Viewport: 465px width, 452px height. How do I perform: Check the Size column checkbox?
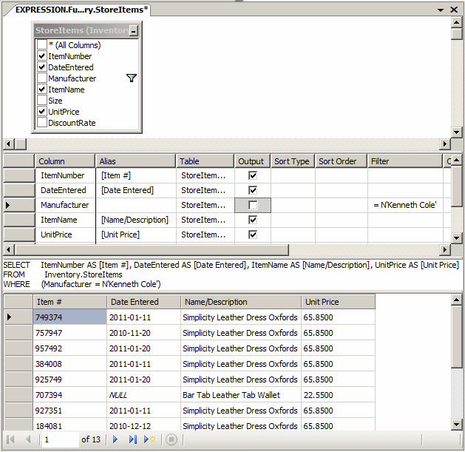click(x=42, y=101)
